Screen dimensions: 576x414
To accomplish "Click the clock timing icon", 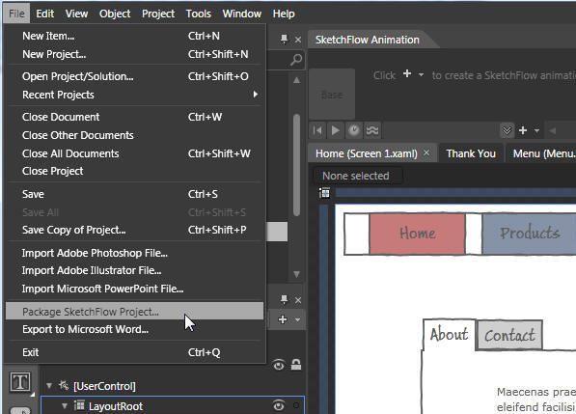I will [354, 130].
